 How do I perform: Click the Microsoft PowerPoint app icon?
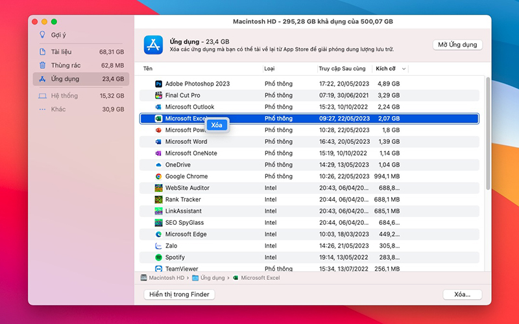point(158,130)
